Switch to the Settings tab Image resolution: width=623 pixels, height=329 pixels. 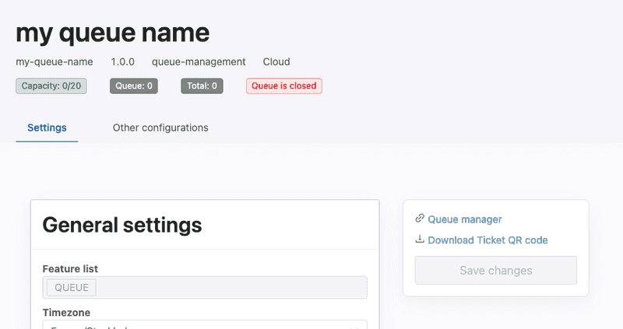click(x=47, y=128)
